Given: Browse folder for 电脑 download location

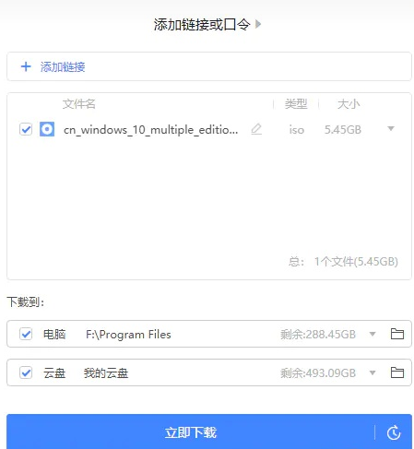Looking at the screenshot, I should coord(397,334).
